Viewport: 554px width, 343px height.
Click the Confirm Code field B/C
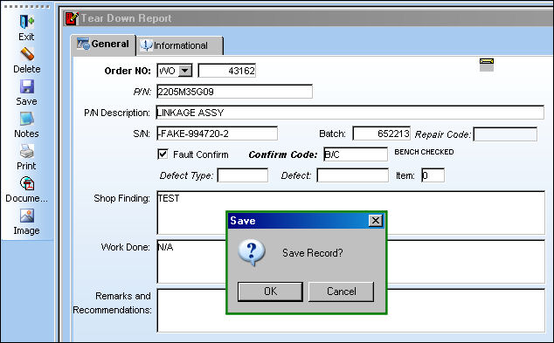click(x=356, y=154)
